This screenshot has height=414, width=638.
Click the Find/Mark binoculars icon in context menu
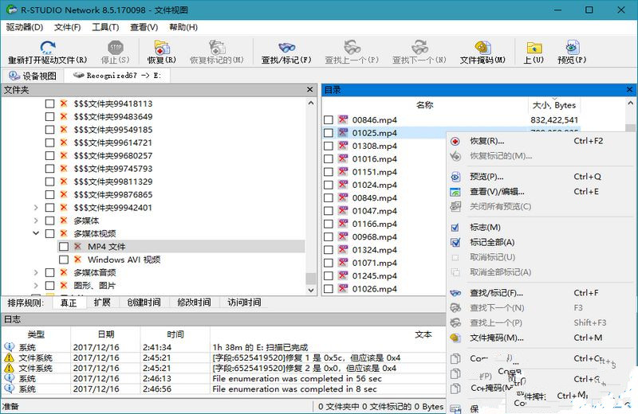pyautogui.click(x=455, y=293)
